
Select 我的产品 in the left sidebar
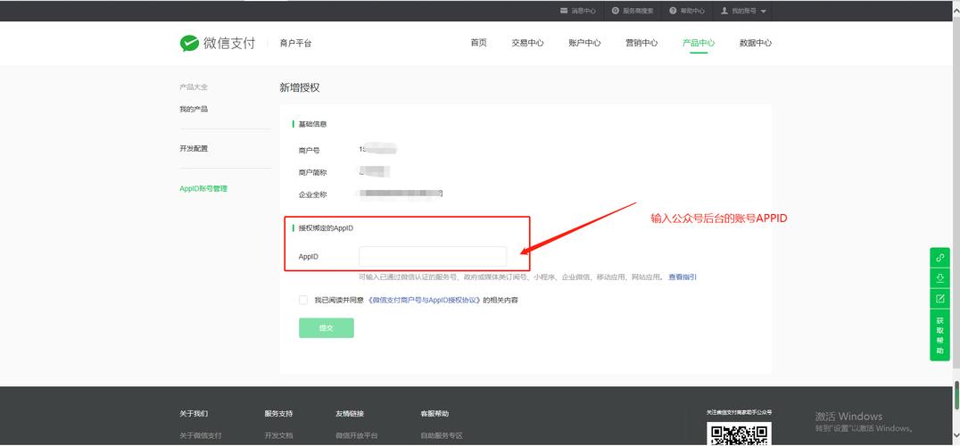(194, 109)
